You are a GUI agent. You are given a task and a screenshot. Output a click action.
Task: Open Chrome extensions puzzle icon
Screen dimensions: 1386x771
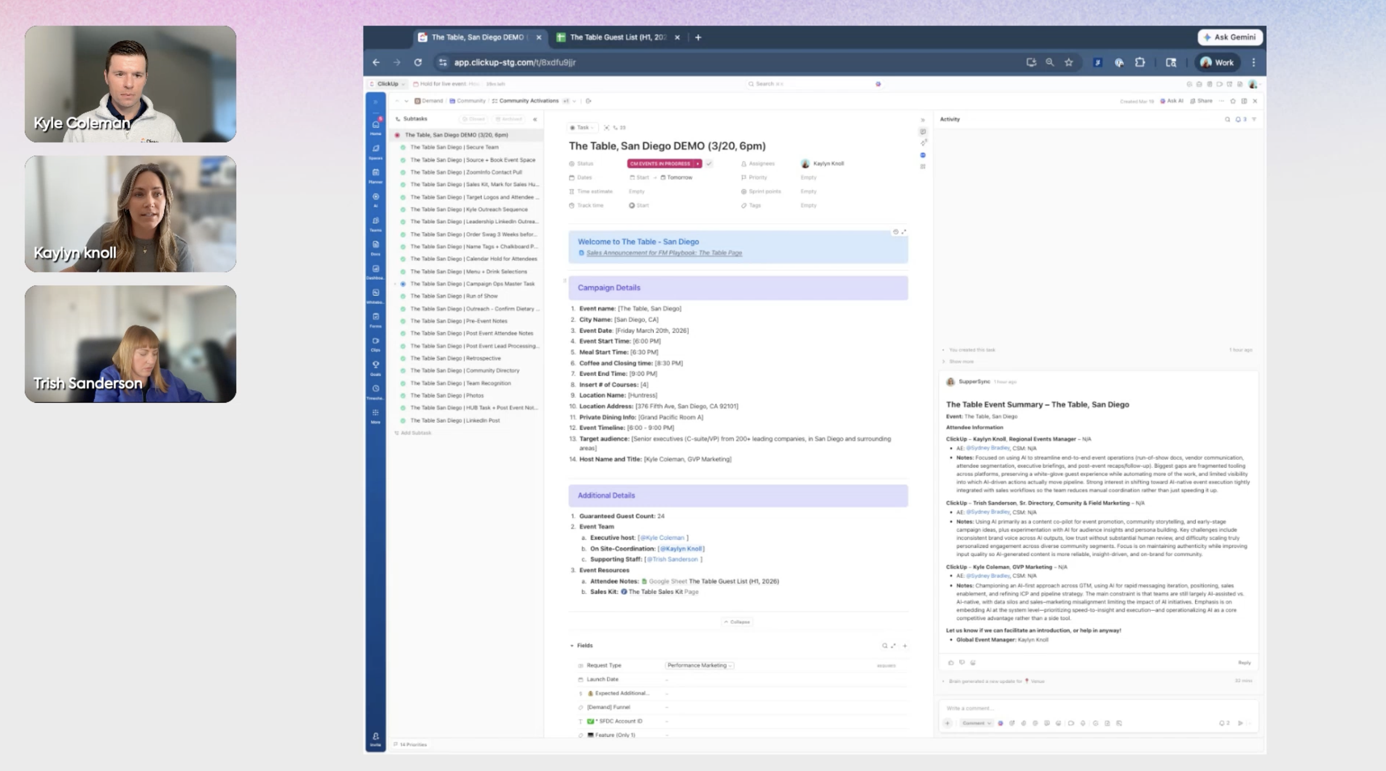[x=1140, y=63]
